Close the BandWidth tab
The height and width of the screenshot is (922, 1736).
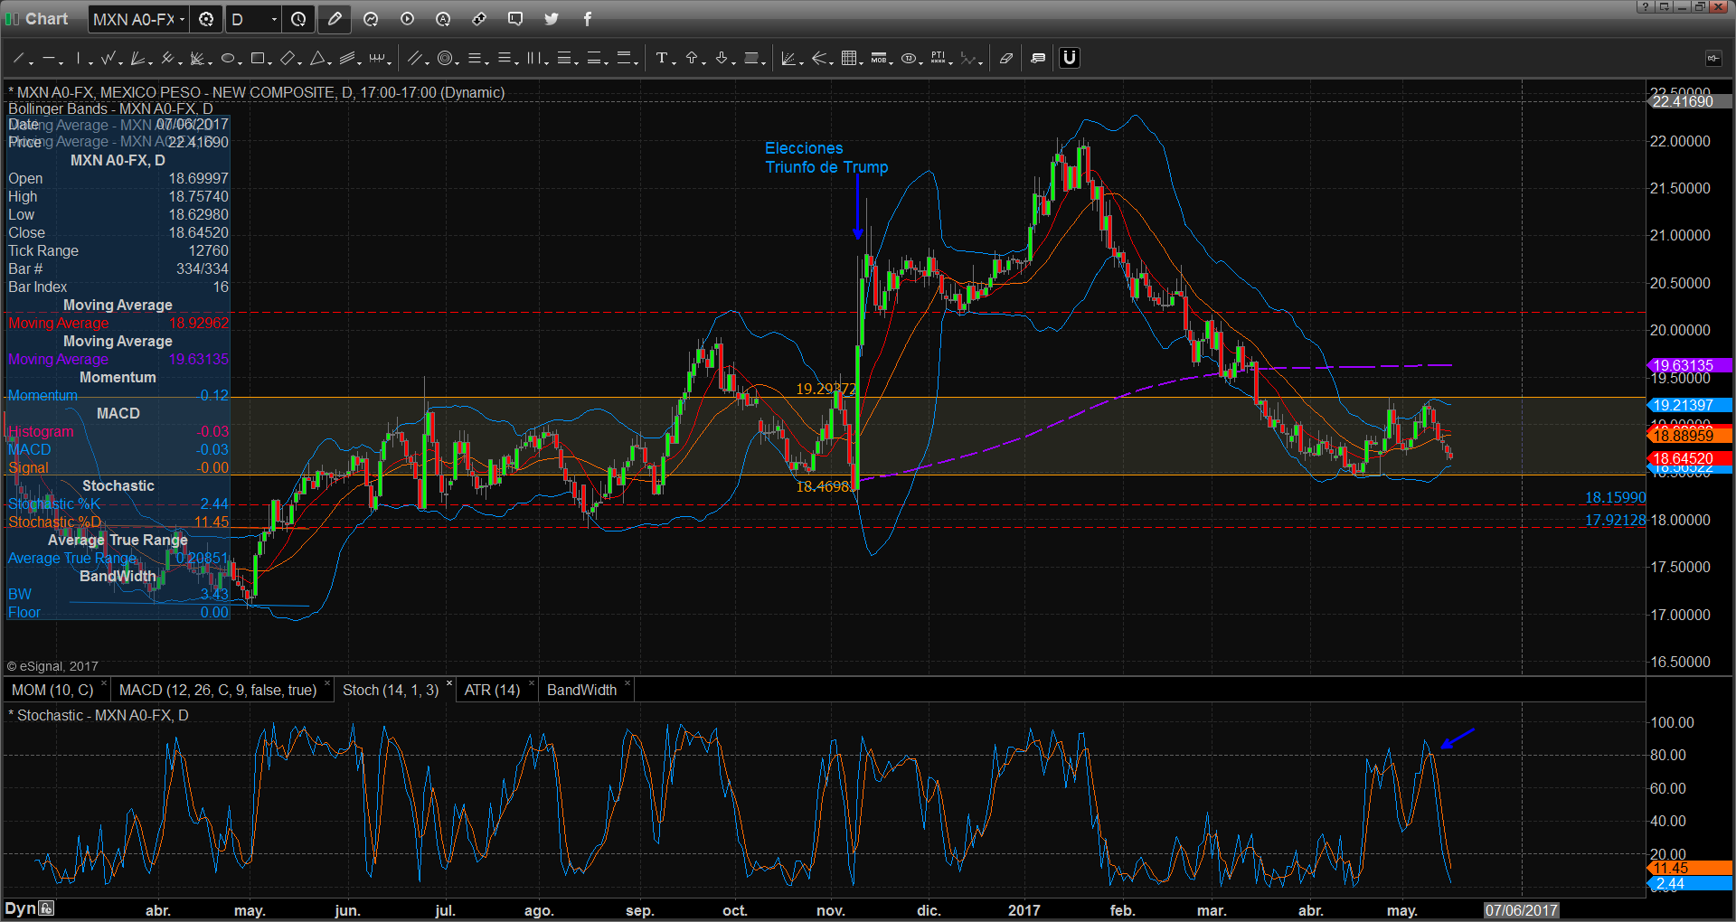(x=627, y=684)
